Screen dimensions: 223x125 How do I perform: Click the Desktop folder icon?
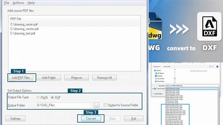pos(156,76)
